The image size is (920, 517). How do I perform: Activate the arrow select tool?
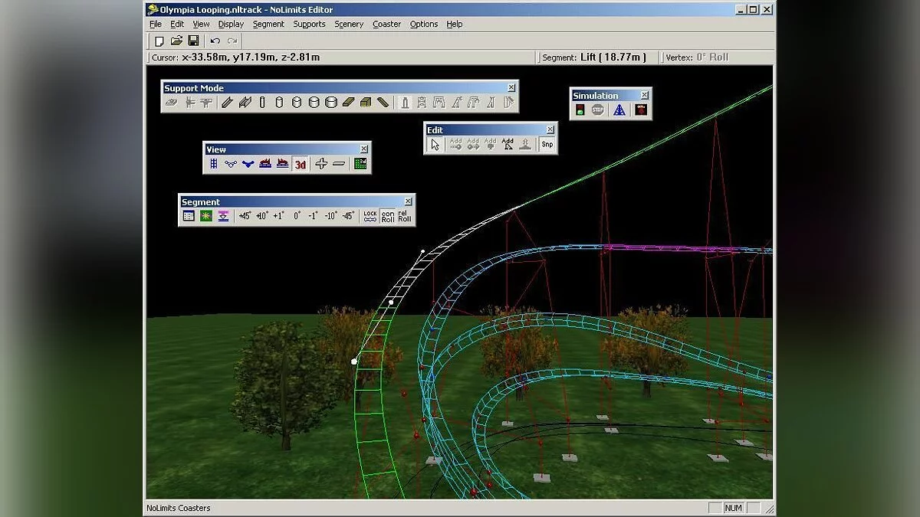coord(435,144)
